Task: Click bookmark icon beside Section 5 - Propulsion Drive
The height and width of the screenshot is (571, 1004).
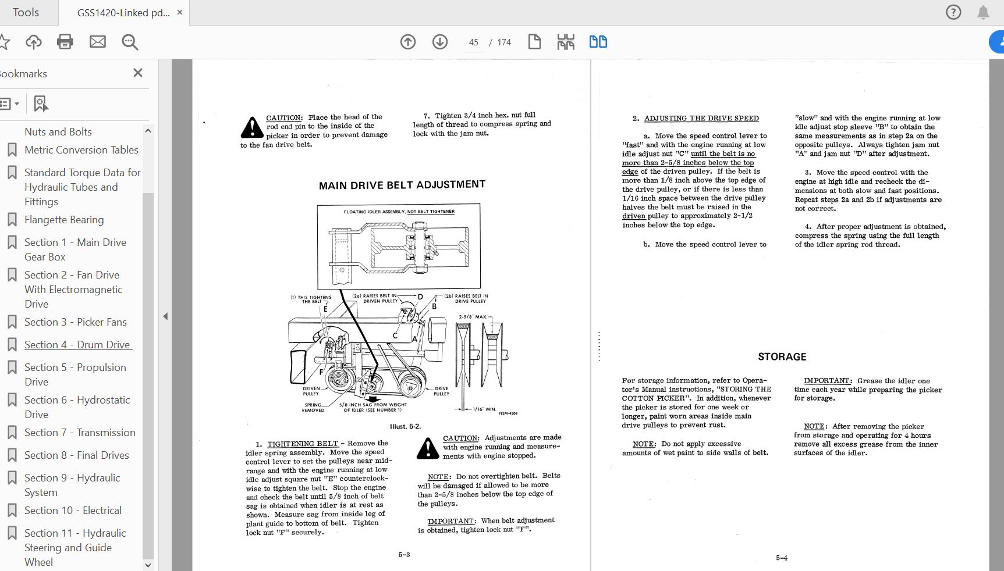Action: coord(12,367)
